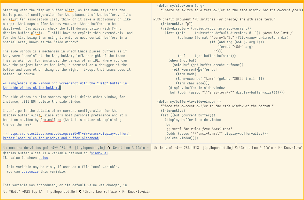
Task: Click the music note icon in *Help* mode line
Action: (x=80, y=192)
